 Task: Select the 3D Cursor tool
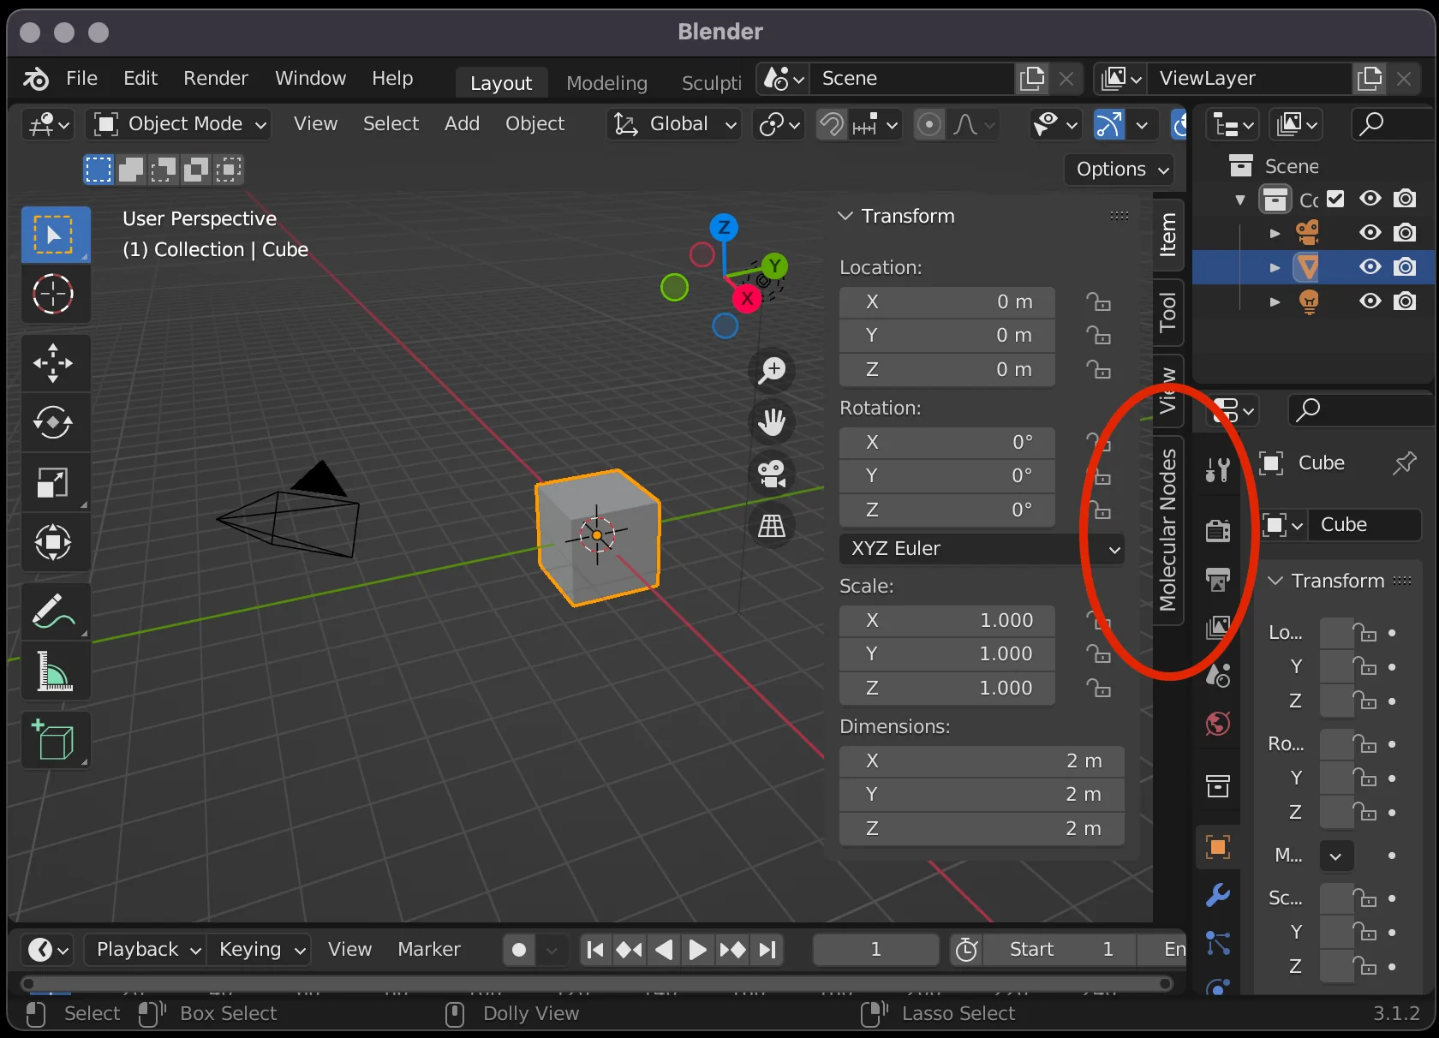pos(55,294)
